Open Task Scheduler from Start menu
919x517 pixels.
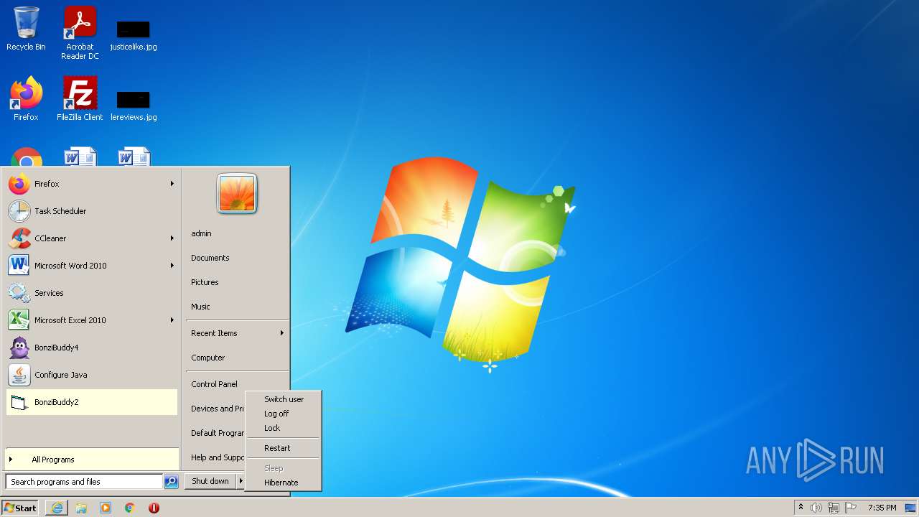[x=92, y=211]
